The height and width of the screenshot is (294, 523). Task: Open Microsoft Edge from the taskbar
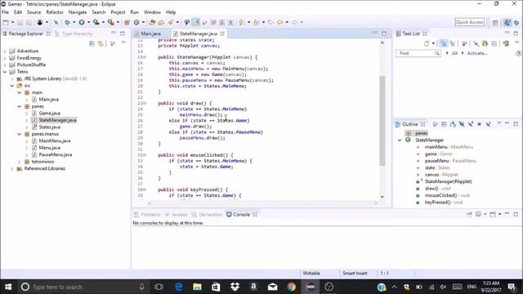point(178,287)
